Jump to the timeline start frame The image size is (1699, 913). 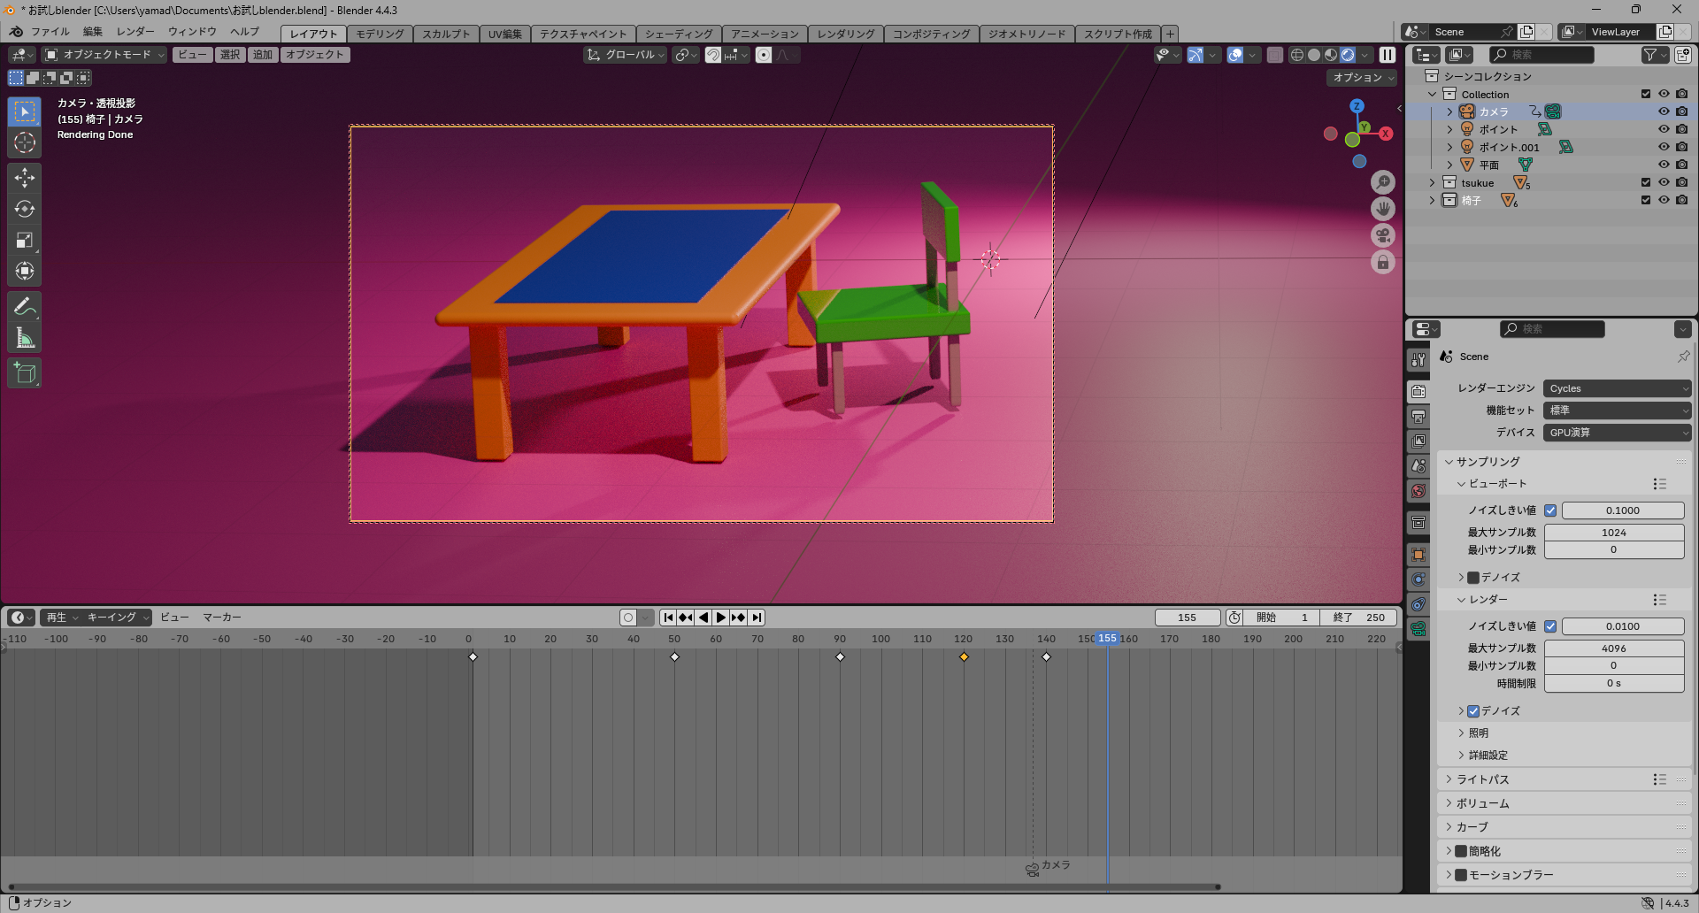pyautogui.click(x=668, y=618)
